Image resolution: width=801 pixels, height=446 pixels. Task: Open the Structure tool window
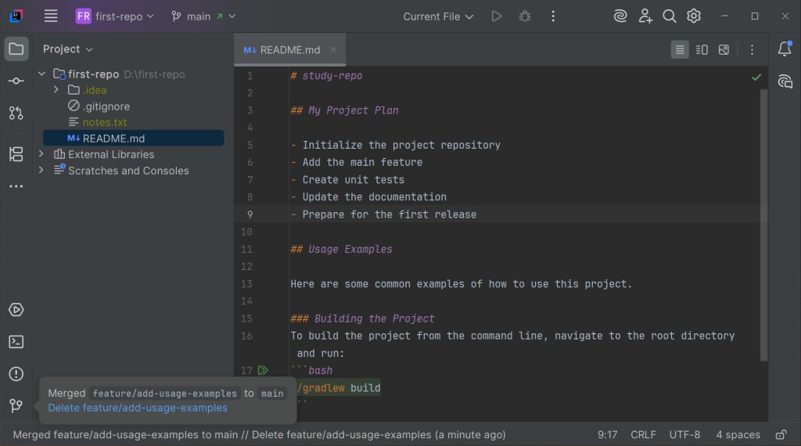click(x=16, y=154)
